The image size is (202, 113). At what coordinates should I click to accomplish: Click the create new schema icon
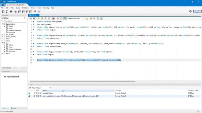click(16, 11)
